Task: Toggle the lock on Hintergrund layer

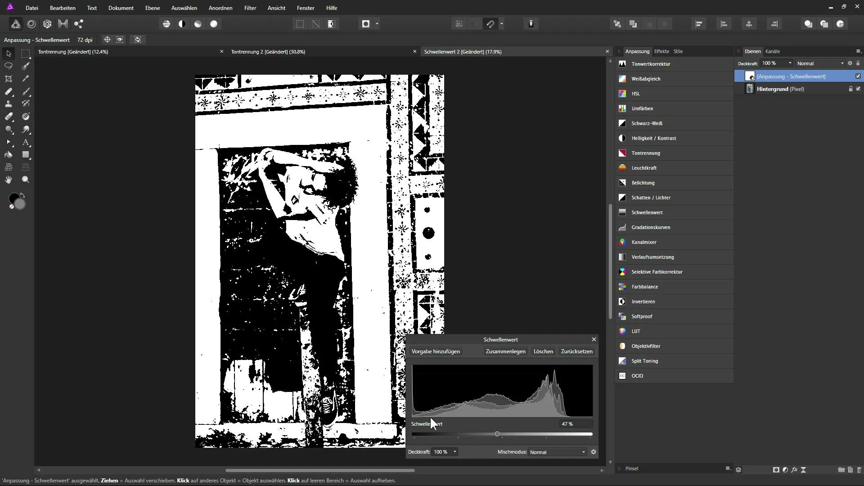Action: pyautogui.click(x=850, y=89)
